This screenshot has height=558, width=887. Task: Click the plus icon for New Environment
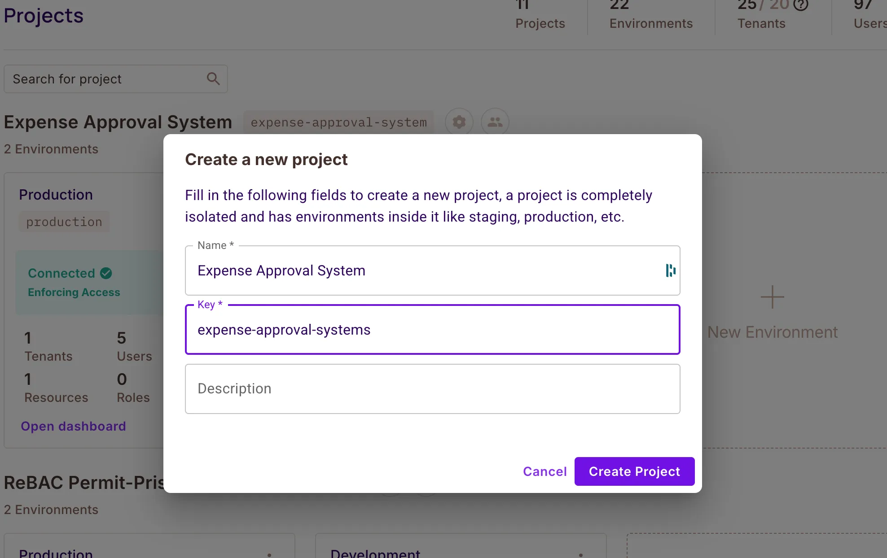772,297
